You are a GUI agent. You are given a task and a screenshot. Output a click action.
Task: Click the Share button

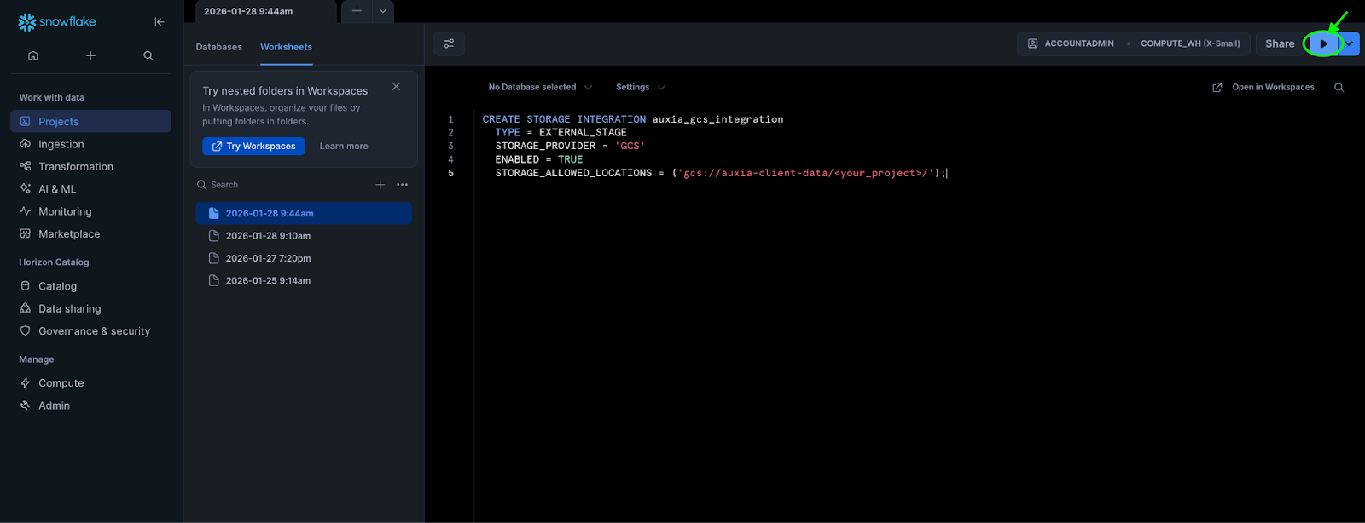[x=1279, y=43]
